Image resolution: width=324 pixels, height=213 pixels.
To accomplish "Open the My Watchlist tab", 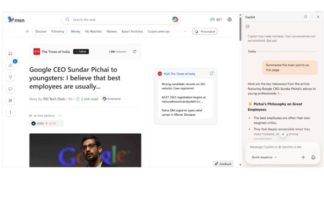I will 93,31.
